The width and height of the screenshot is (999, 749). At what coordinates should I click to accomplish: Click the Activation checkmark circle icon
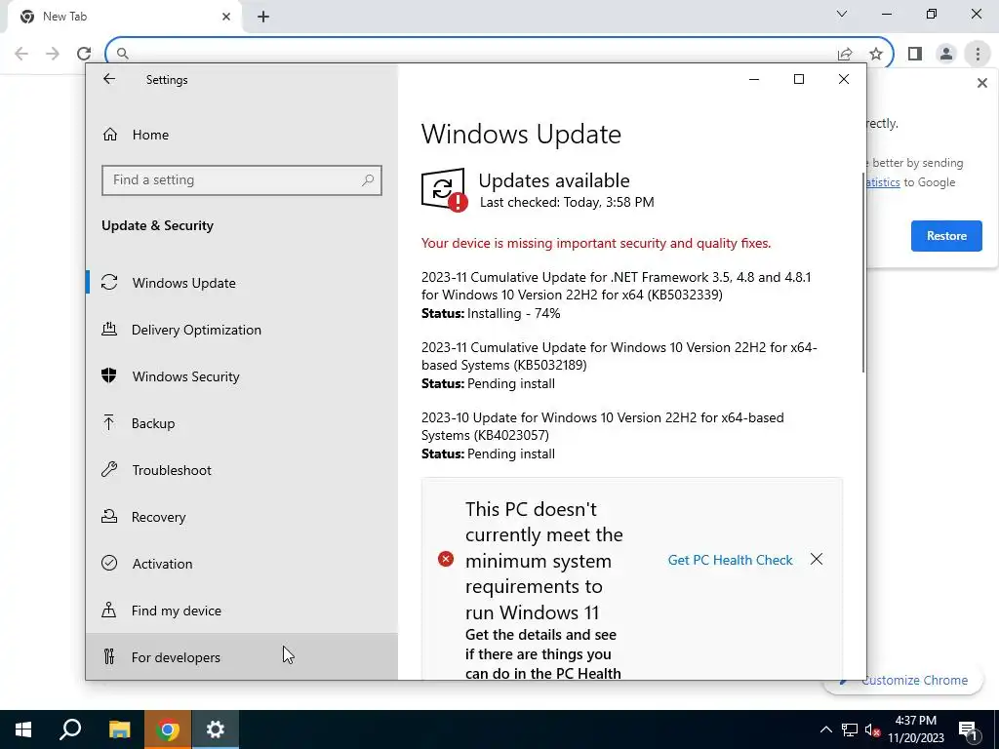point(109,563)
